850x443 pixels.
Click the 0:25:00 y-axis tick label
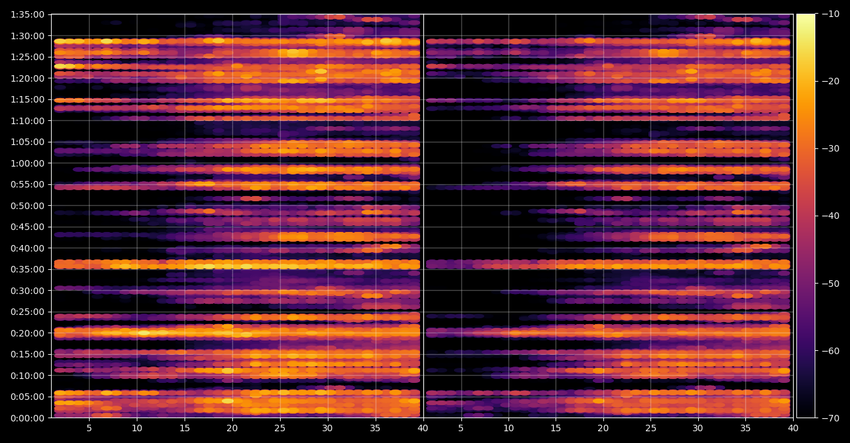(x=27, y=312)
